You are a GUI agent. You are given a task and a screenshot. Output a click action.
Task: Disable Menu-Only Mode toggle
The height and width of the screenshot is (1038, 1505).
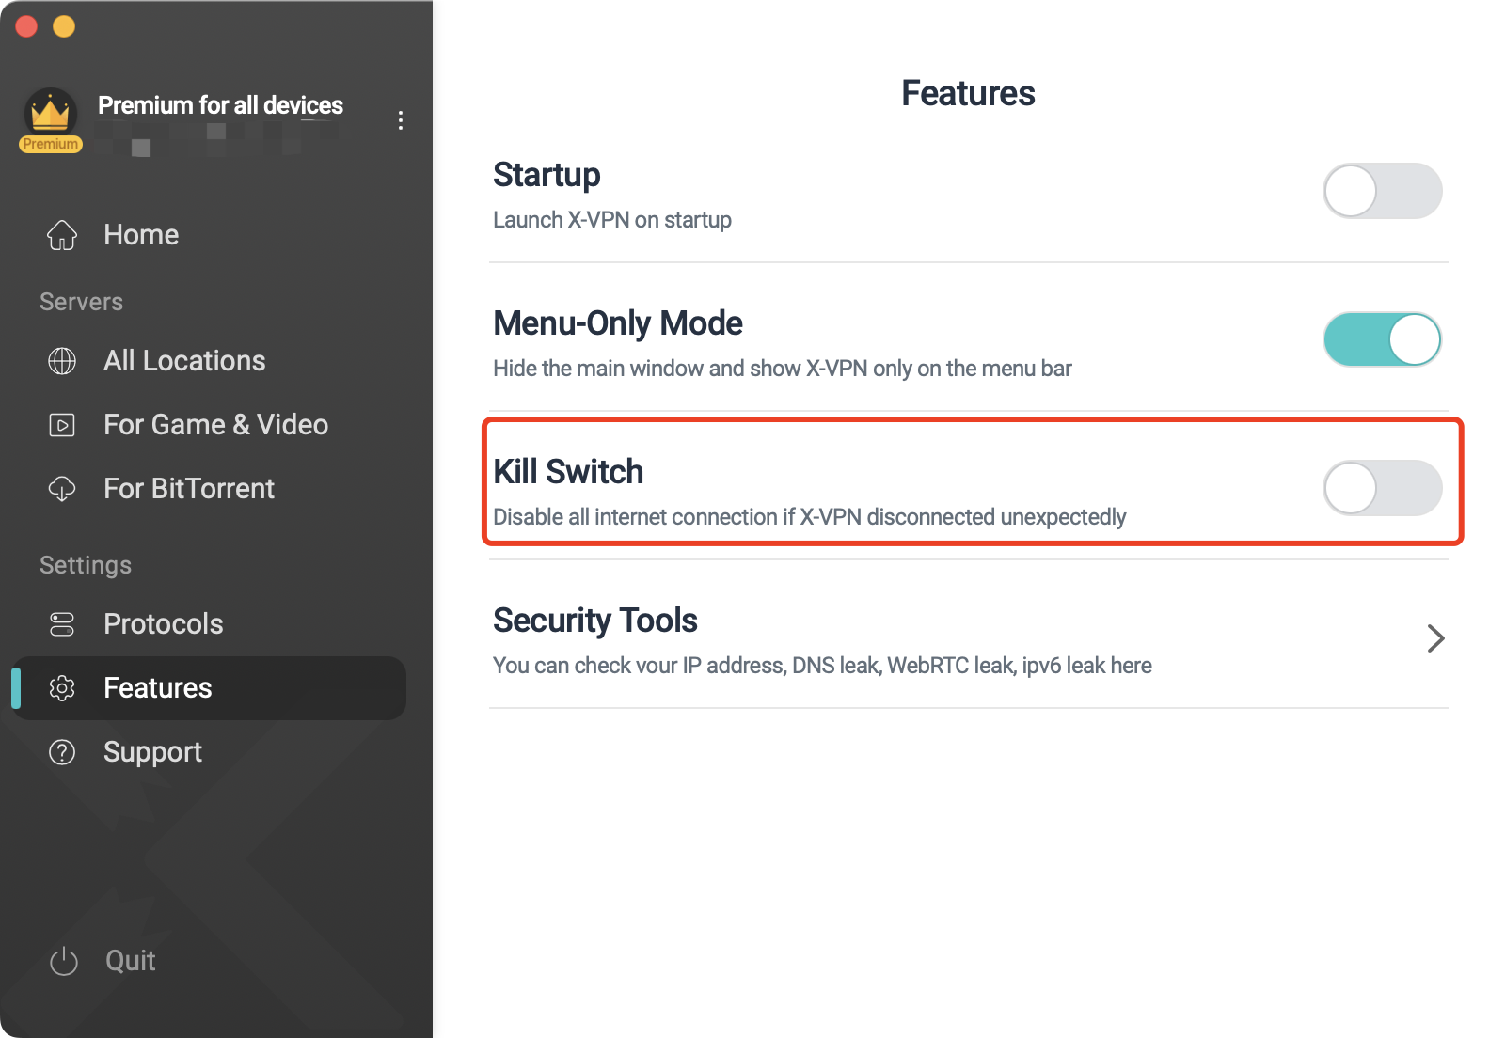[x=1382, y=339]
